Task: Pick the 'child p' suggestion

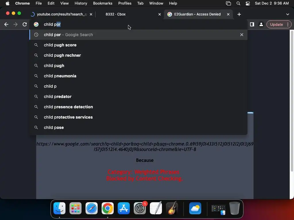Action: pyautogui.click(x=138, y=86)
